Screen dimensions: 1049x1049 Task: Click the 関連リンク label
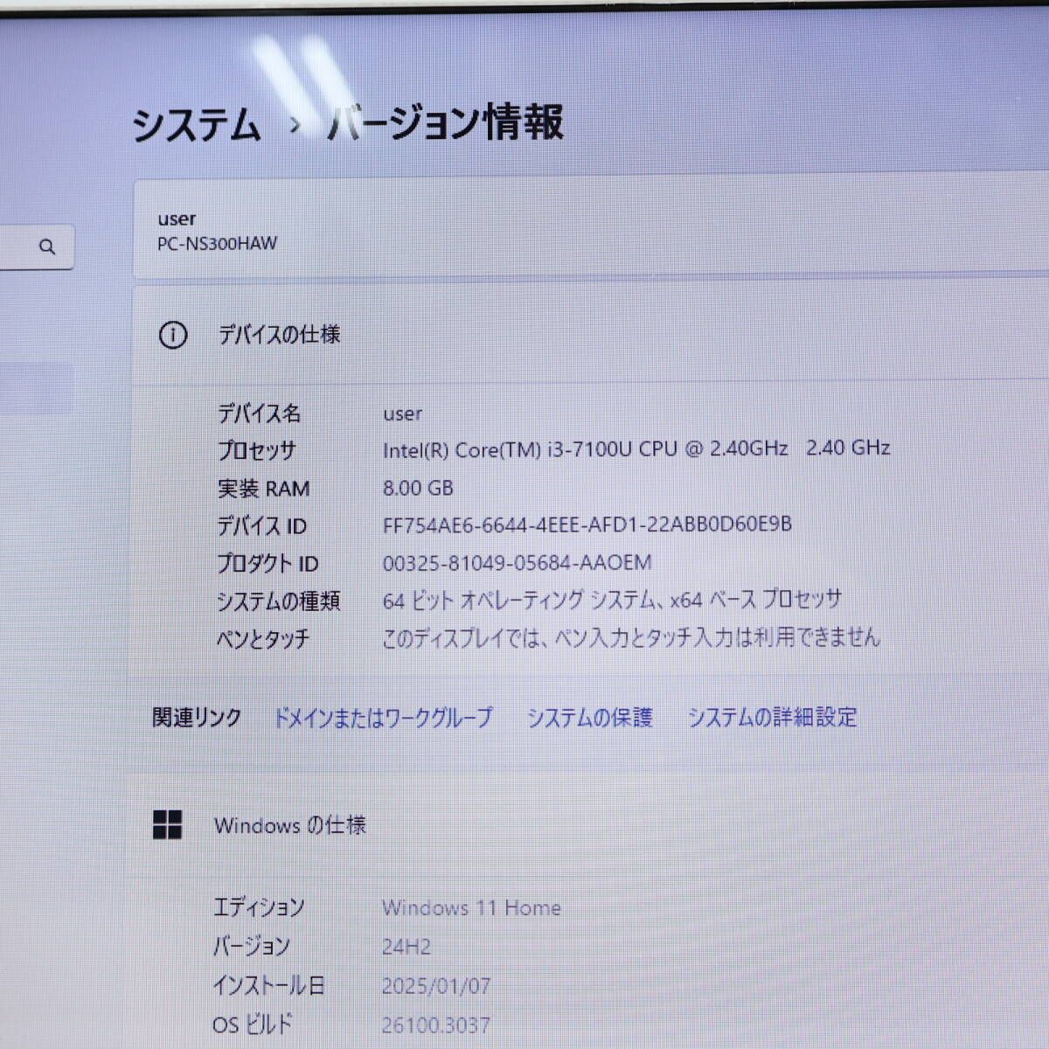(197, 718)
